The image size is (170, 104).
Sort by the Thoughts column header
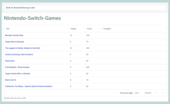pyautogui.click(x=107, y=29)
